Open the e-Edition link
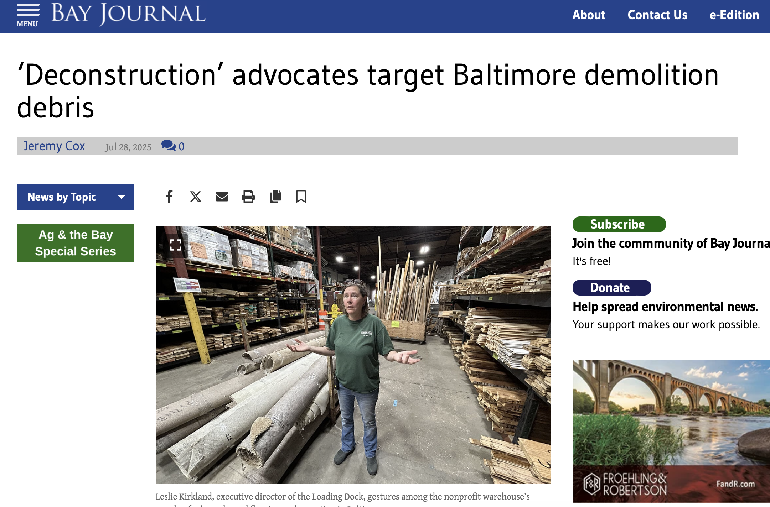The height and width of the screenshot is (507, 770). pyautogui.click(x=734, y=15)
